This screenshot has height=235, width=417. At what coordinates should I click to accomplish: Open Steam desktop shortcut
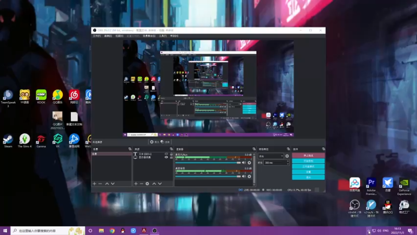(x=8, y=141)
